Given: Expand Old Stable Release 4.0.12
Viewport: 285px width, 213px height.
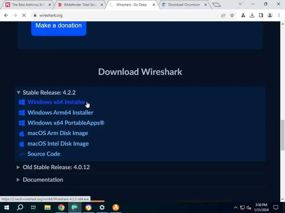Looking at the screenshot, I should (x=53, y=167).
